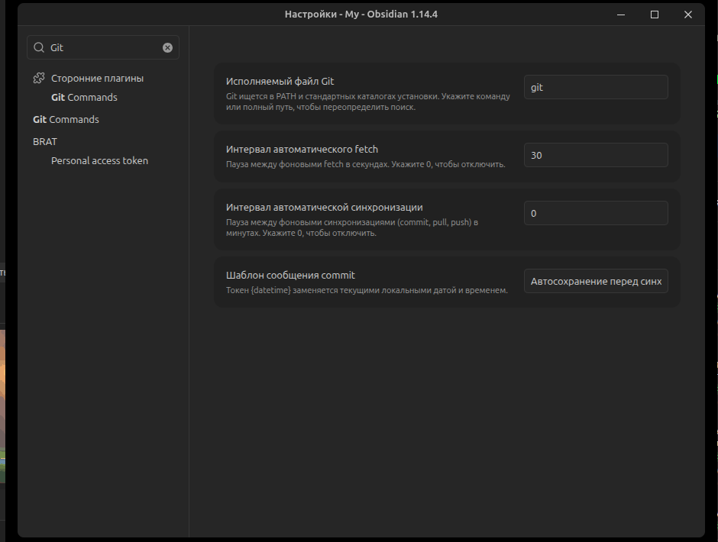This screenshot has width=718, height=542.
Task: Focus the settings search box containing Git
Action: pyautogui.click(x=103, y=47)
